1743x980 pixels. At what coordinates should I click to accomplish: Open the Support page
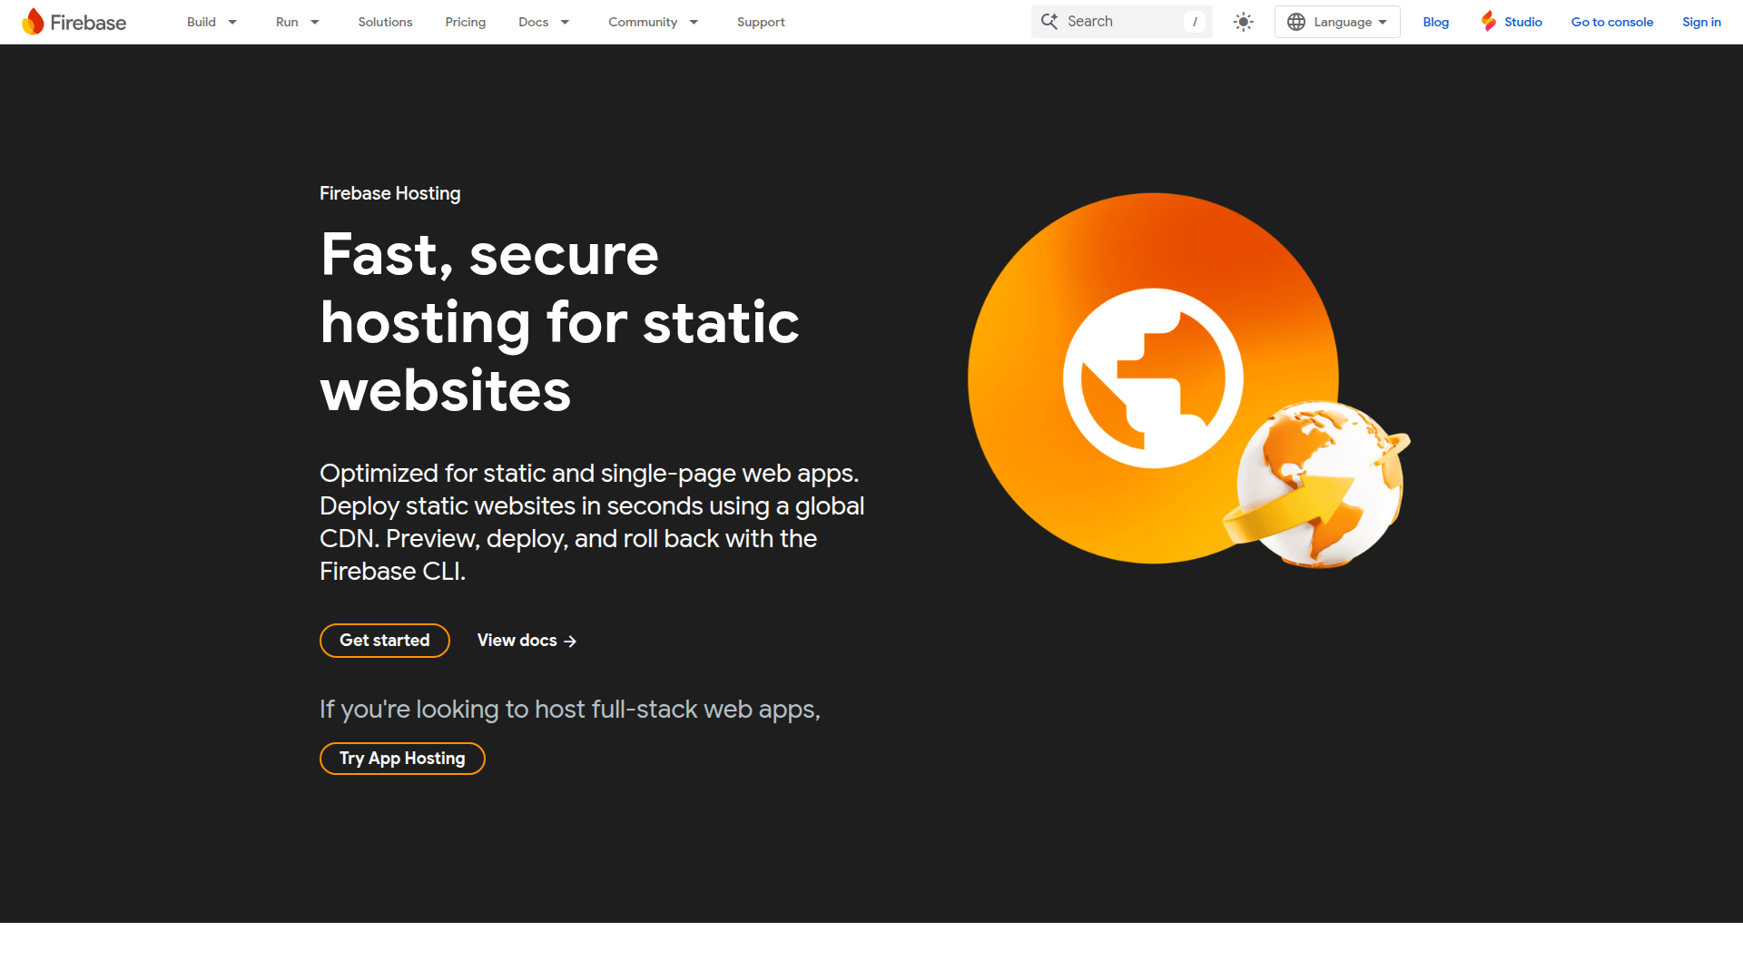coord(761,22)
